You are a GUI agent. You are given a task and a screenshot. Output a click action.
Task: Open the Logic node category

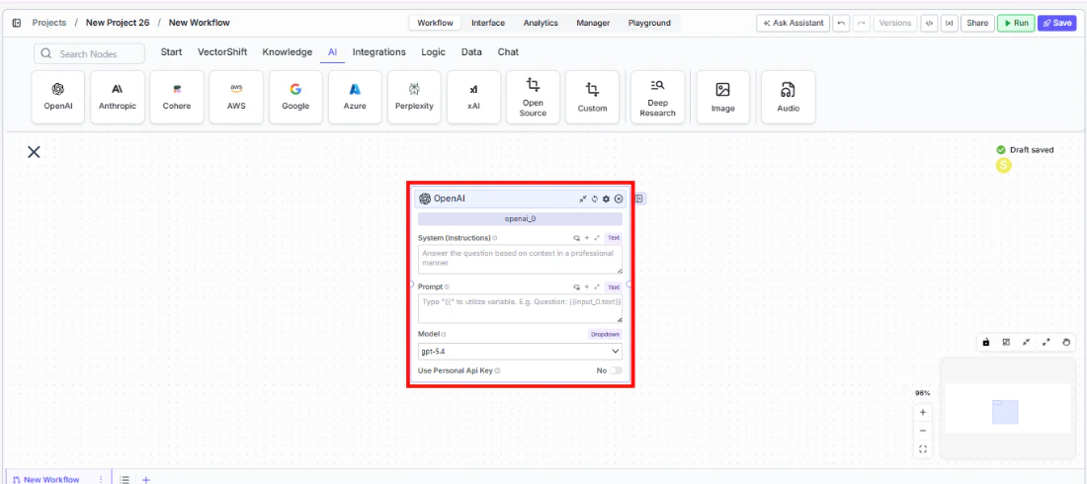coord(433,52)
